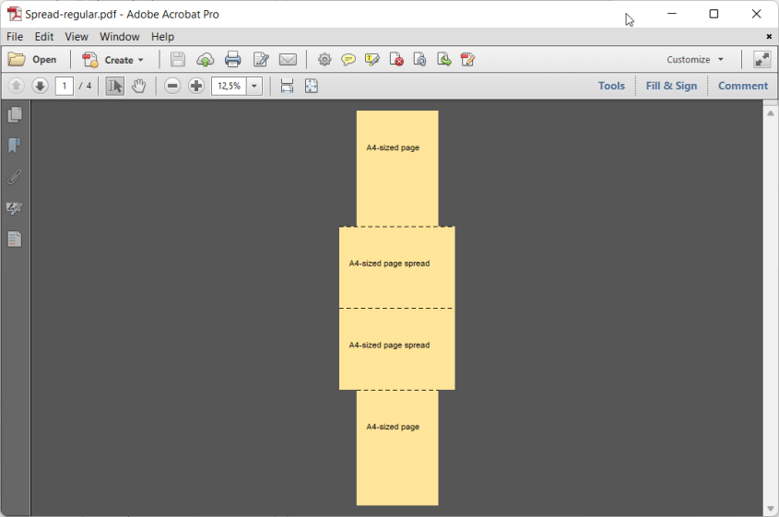779x517 pixels.
Task: Open the edit text and images icon
Action: tap(261, 60)
